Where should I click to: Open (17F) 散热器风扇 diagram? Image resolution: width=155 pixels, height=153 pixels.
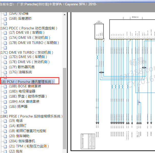(22, 67)
